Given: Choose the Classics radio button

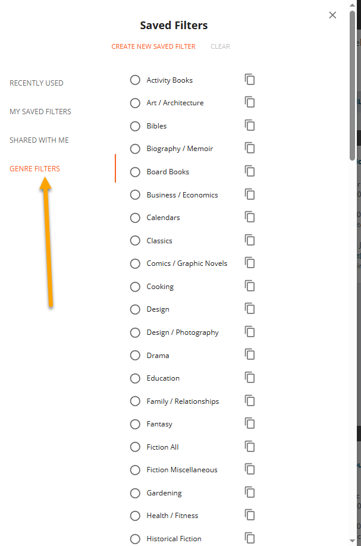Looking at the screenshot, I should coord(135,241).
